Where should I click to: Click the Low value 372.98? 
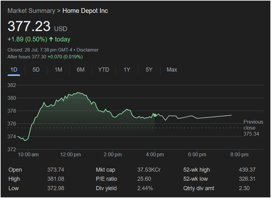click(56, 188)
